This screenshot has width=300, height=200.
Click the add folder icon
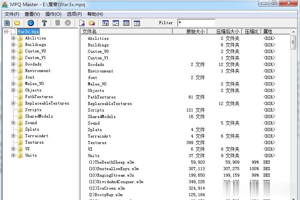92,23
